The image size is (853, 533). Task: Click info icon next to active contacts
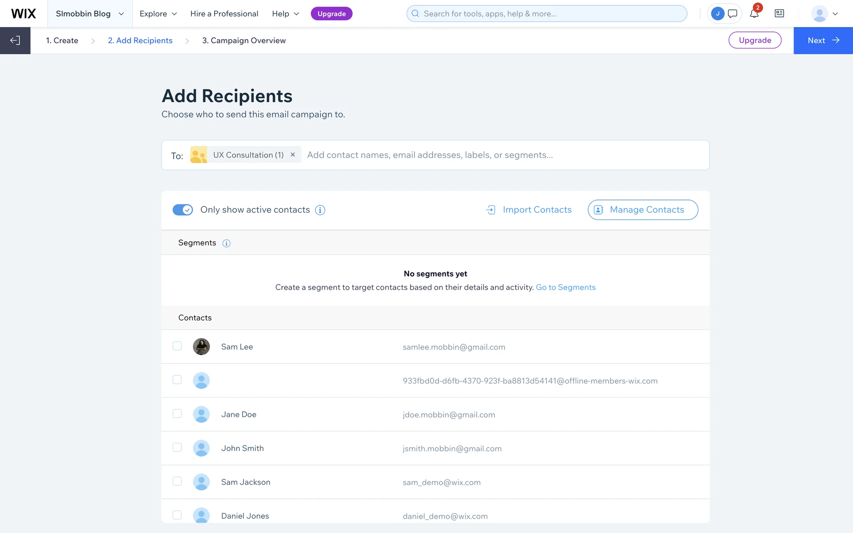(320, 210)
